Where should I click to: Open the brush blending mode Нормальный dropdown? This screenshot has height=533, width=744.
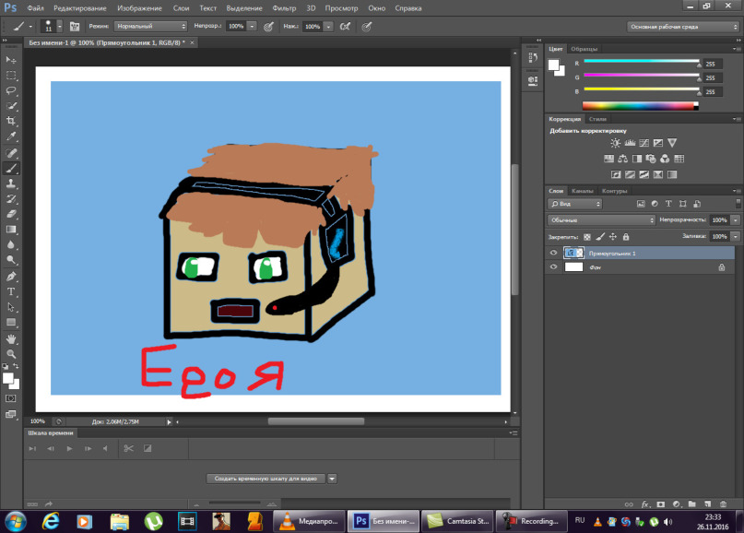(151, 27)
